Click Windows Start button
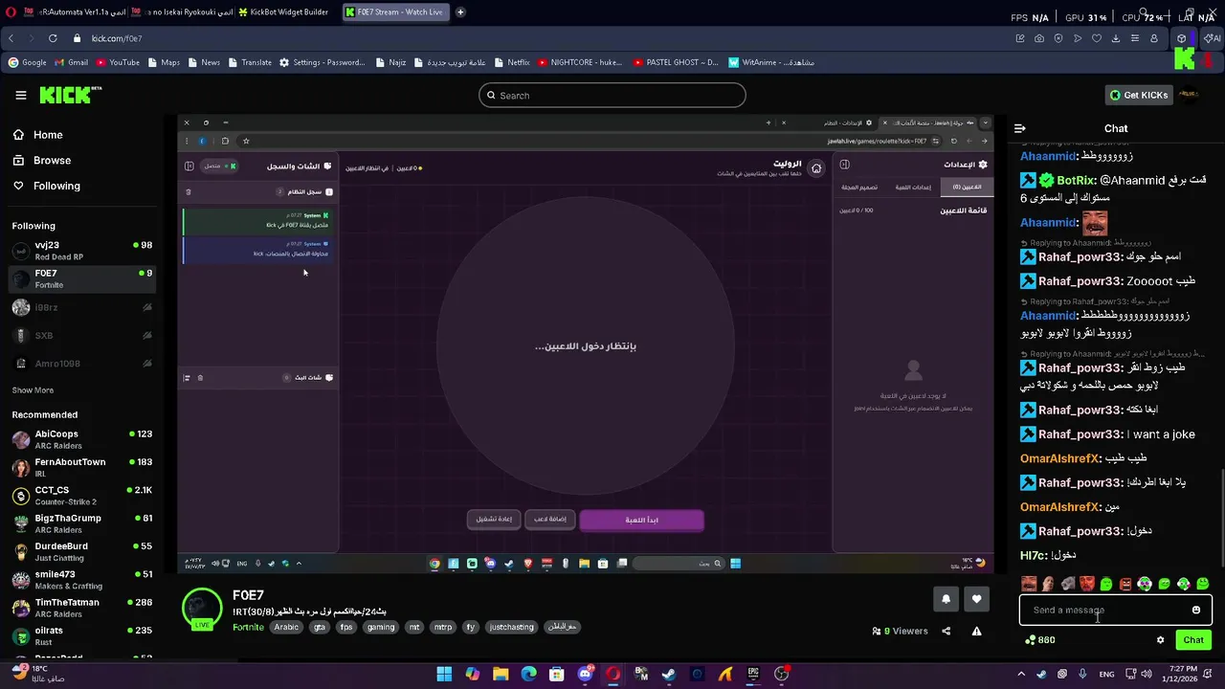1225x689 pixels. tap(444, 674)
